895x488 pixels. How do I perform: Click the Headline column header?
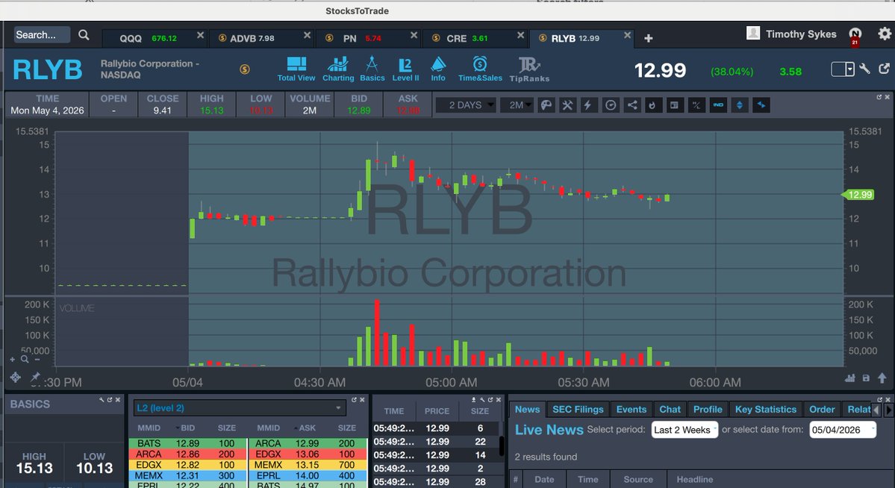point(695,480)
